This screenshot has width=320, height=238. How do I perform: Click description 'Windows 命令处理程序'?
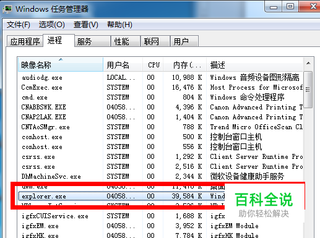[x=247, y=97]
